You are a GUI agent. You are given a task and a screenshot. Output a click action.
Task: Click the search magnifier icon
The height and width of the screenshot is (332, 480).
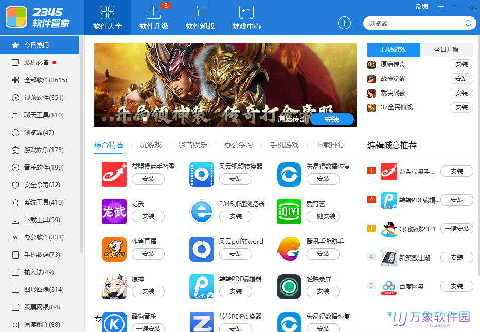pos(469,23)
